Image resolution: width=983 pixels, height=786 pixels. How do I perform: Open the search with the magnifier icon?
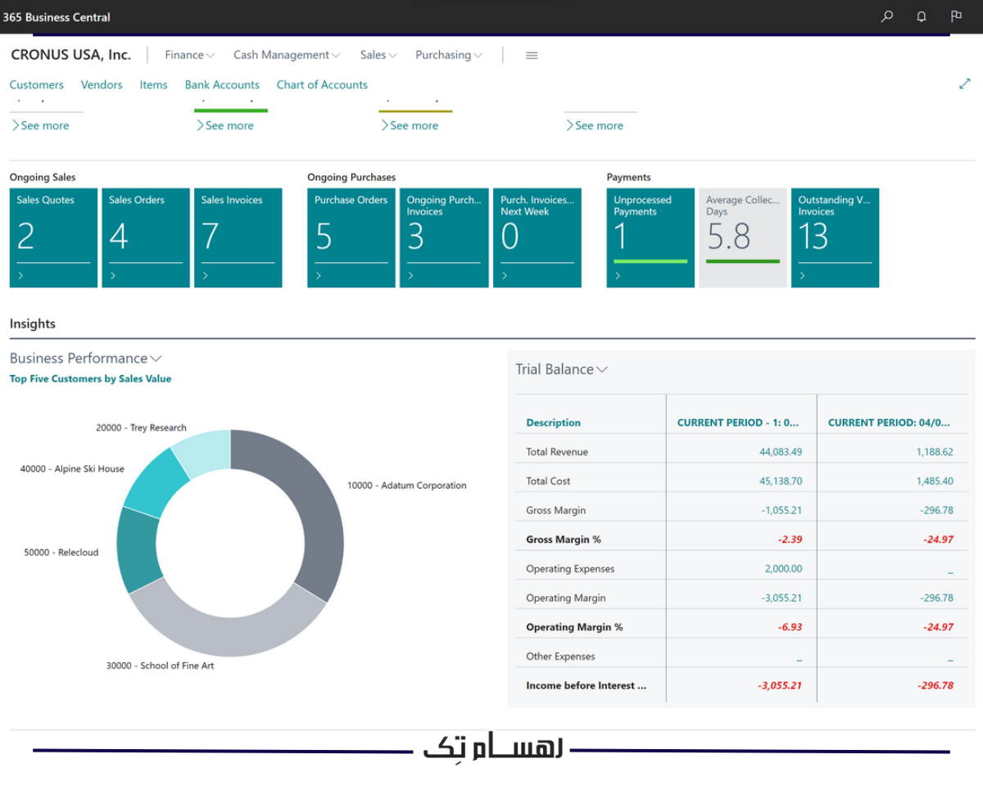click(886, 16)
